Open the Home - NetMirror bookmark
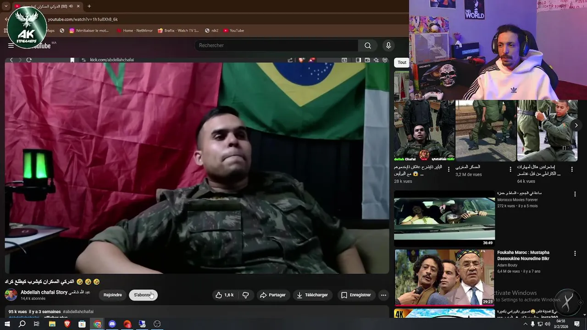This screenshot has width=587, height=330. tap(134, 31)
